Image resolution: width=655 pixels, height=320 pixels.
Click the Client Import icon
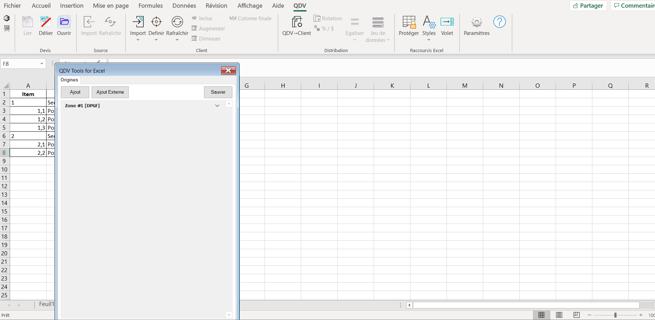pyautogui.click(x=138, y=22)
